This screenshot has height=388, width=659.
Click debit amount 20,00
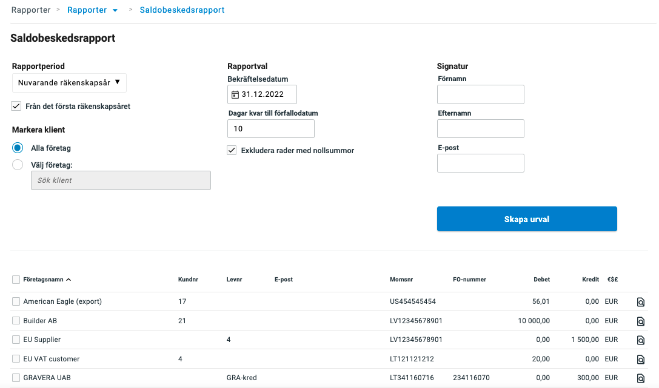[541, 358]
